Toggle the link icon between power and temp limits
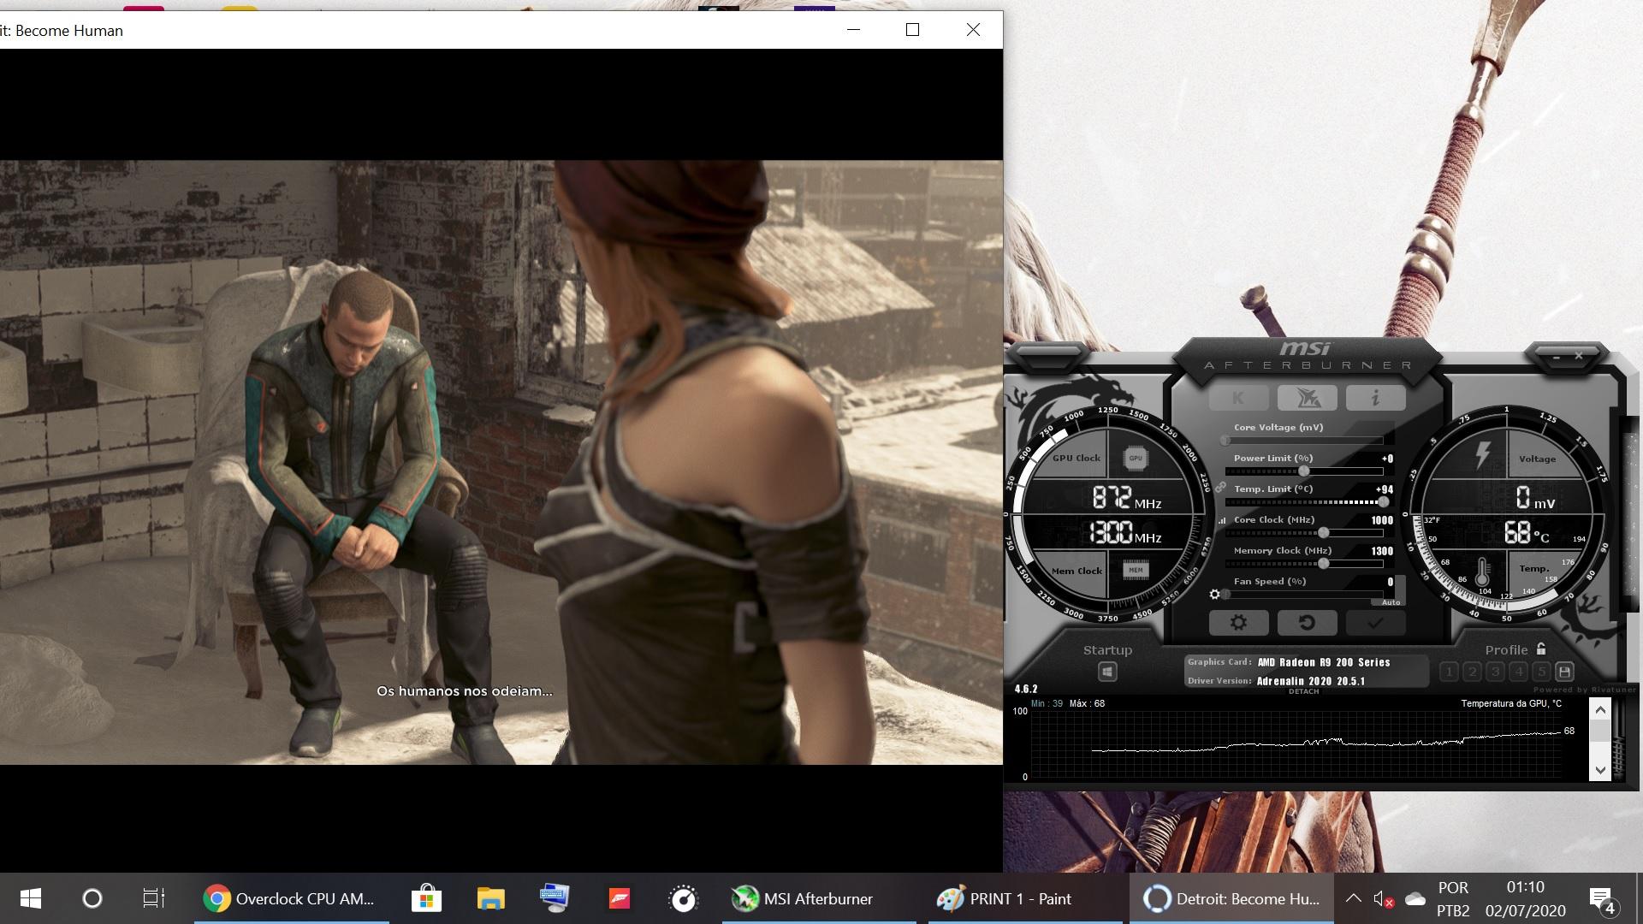 [x=1220, y=487]
